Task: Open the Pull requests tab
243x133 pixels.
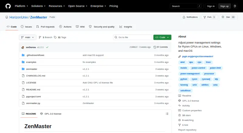Action: click(x=45, y=27)
